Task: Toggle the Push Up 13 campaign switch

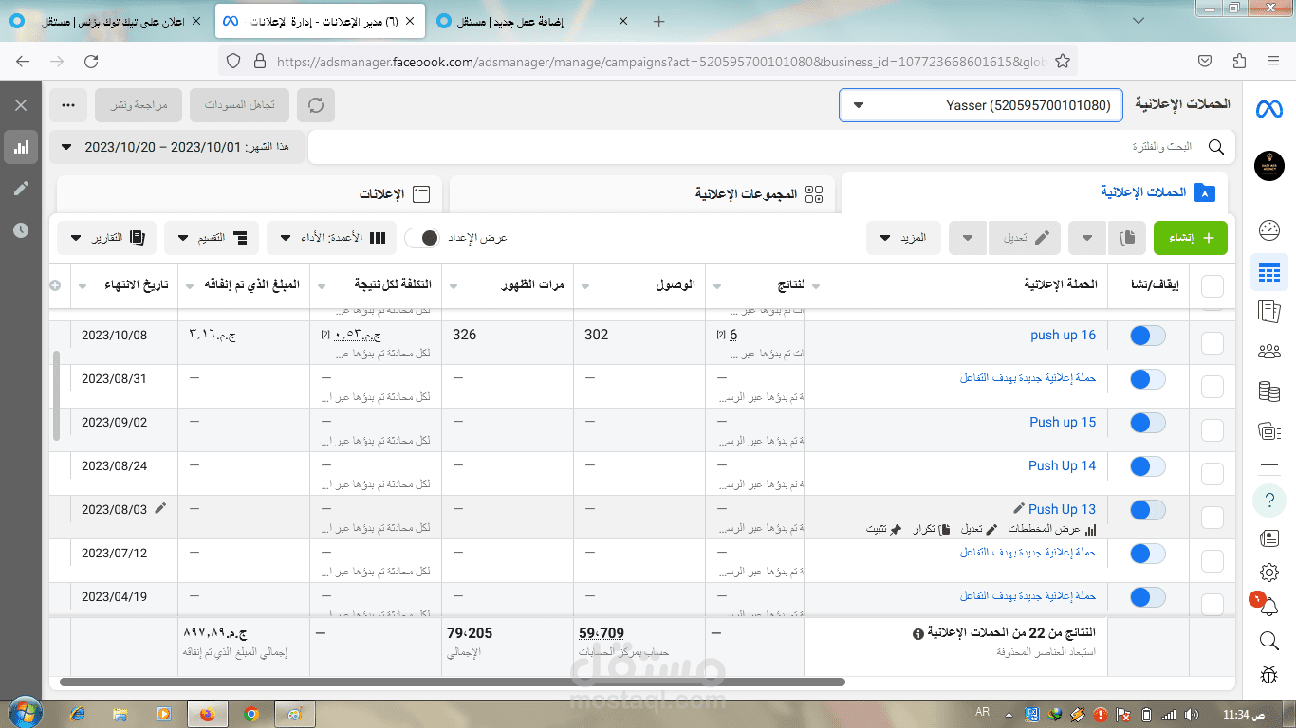Action: [x=1147, y=510]
